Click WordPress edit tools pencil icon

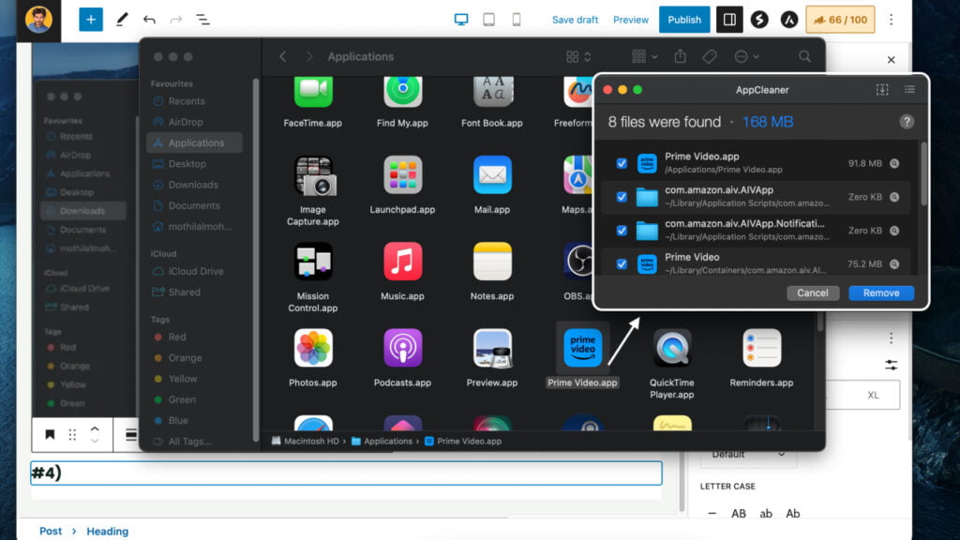point(122,20)
